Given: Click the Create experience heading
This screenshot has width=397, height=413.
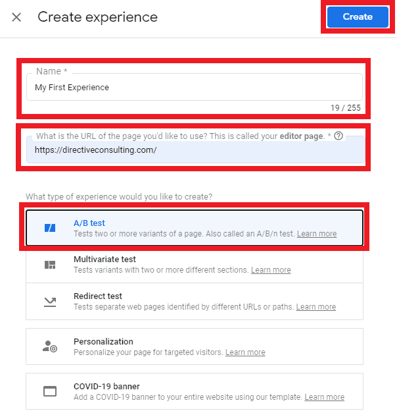Looking at the screenshot, I should (97, 17).
